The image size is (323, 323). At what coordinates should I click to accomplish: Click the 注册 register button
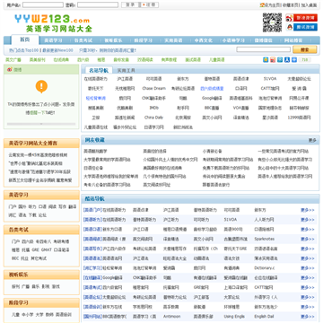pos(150,4)
